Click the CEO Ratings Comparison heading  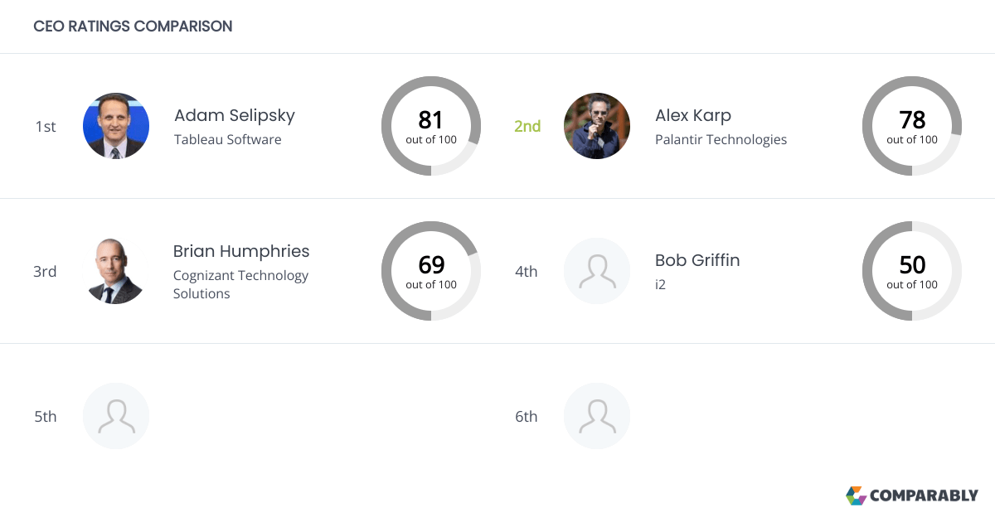pos(133,27)
